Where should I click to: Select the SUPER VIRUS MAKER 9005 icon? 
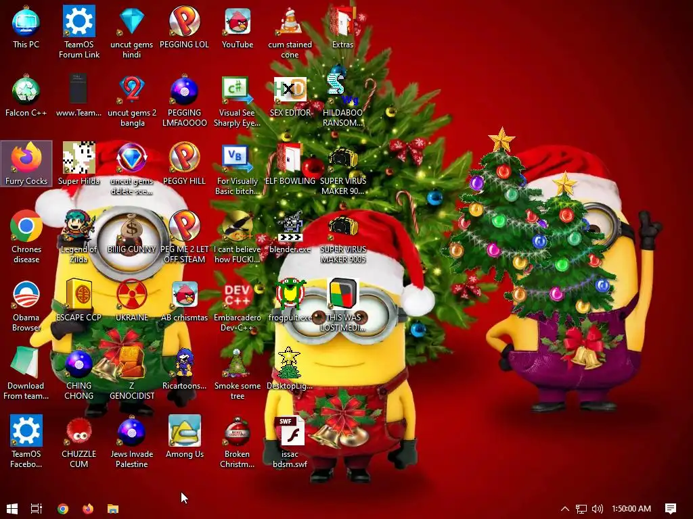click(342, 237)
